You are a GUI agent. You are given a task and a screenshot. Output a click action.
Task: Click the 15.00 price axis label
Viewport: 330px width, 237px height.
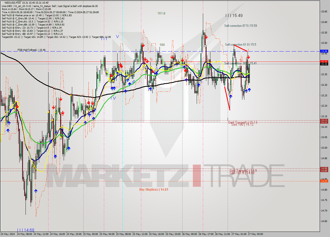tap(324, 148)
